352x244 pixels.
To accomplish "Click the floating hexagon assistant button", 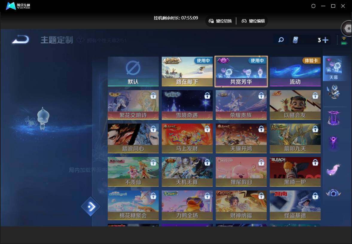I will 347,28.
